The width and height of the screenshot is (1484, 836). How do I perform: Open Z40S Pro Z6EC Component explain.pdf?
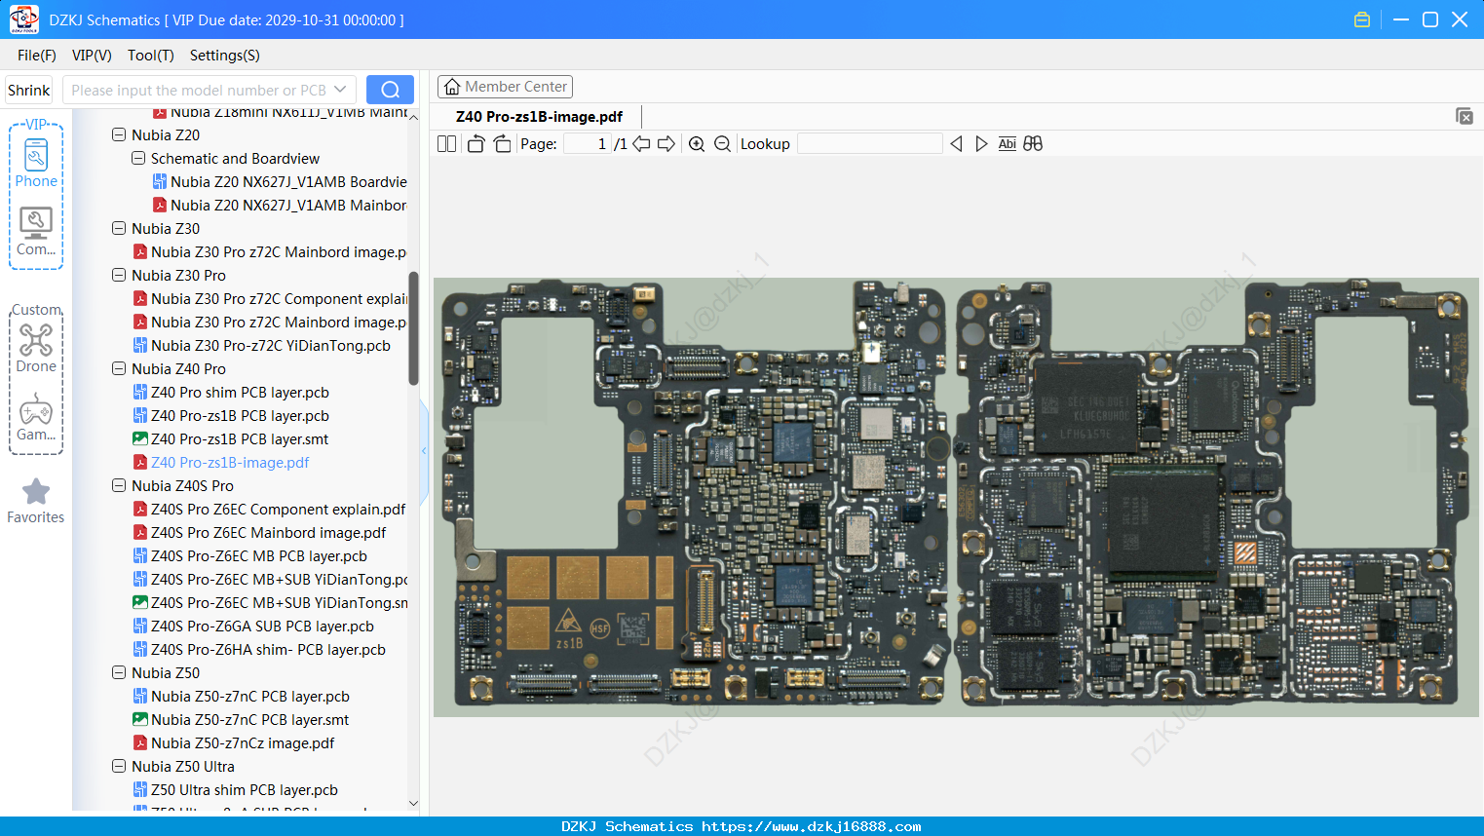pyautogui.click(x=269, y=510)
